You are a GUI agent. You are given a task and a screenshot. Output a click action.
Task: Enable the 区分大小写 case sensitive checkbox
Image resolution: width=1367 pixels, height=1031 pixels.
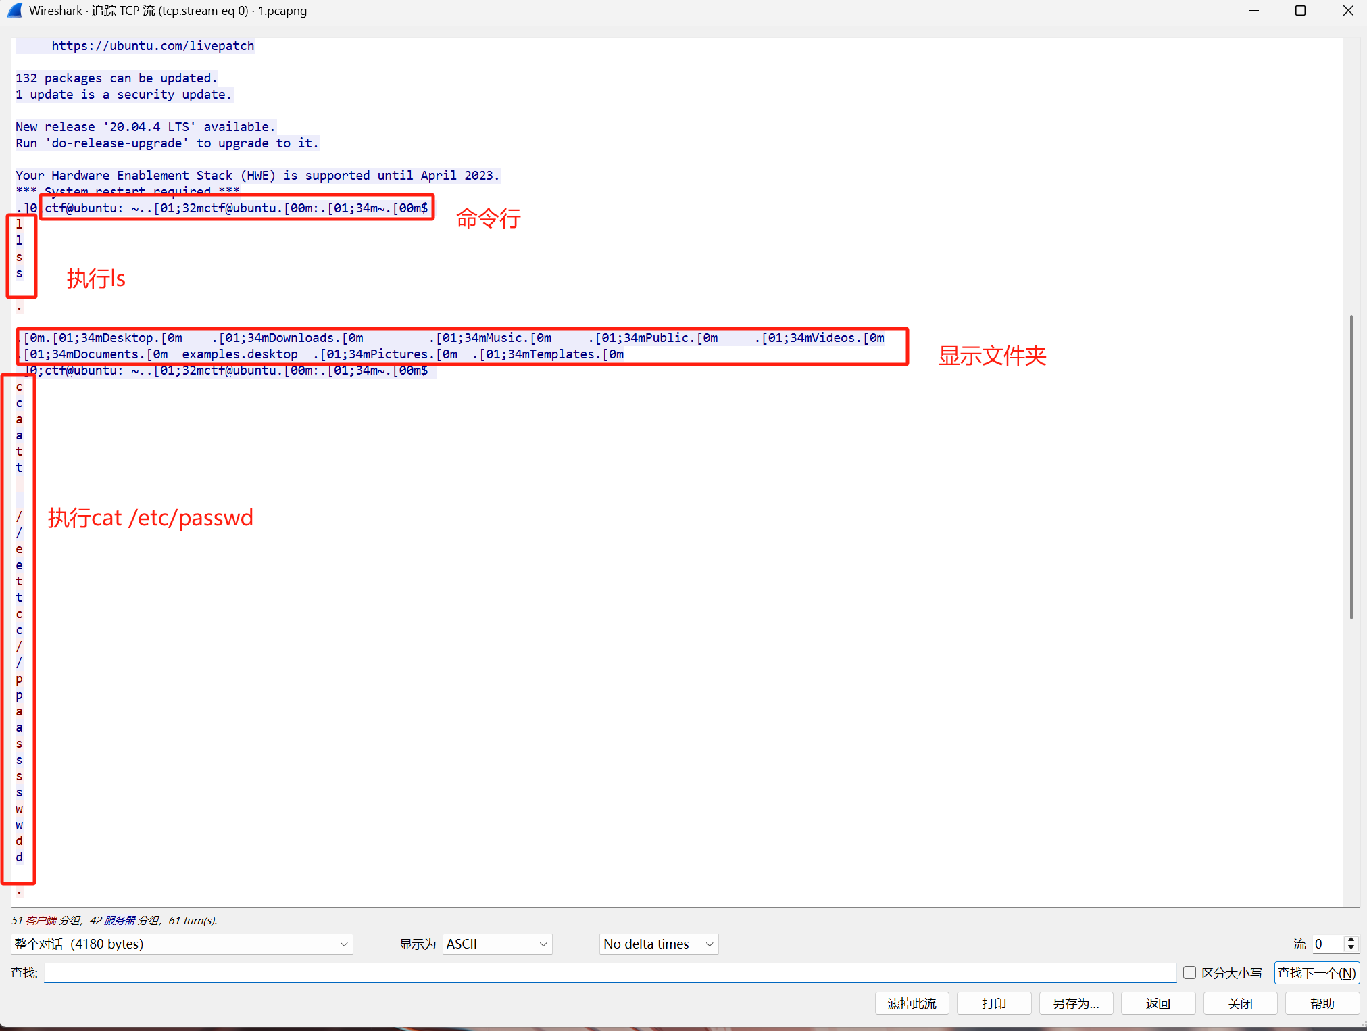pyautogui.click(x=1190, y=972)
